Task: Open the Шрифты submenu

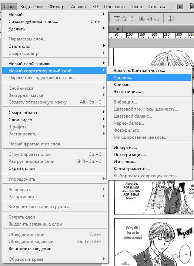Action: tap(55, 127)
